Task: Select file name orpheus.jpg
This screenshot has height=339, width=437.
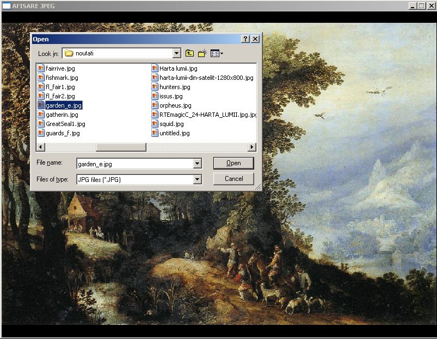Action: pos(175,105)
